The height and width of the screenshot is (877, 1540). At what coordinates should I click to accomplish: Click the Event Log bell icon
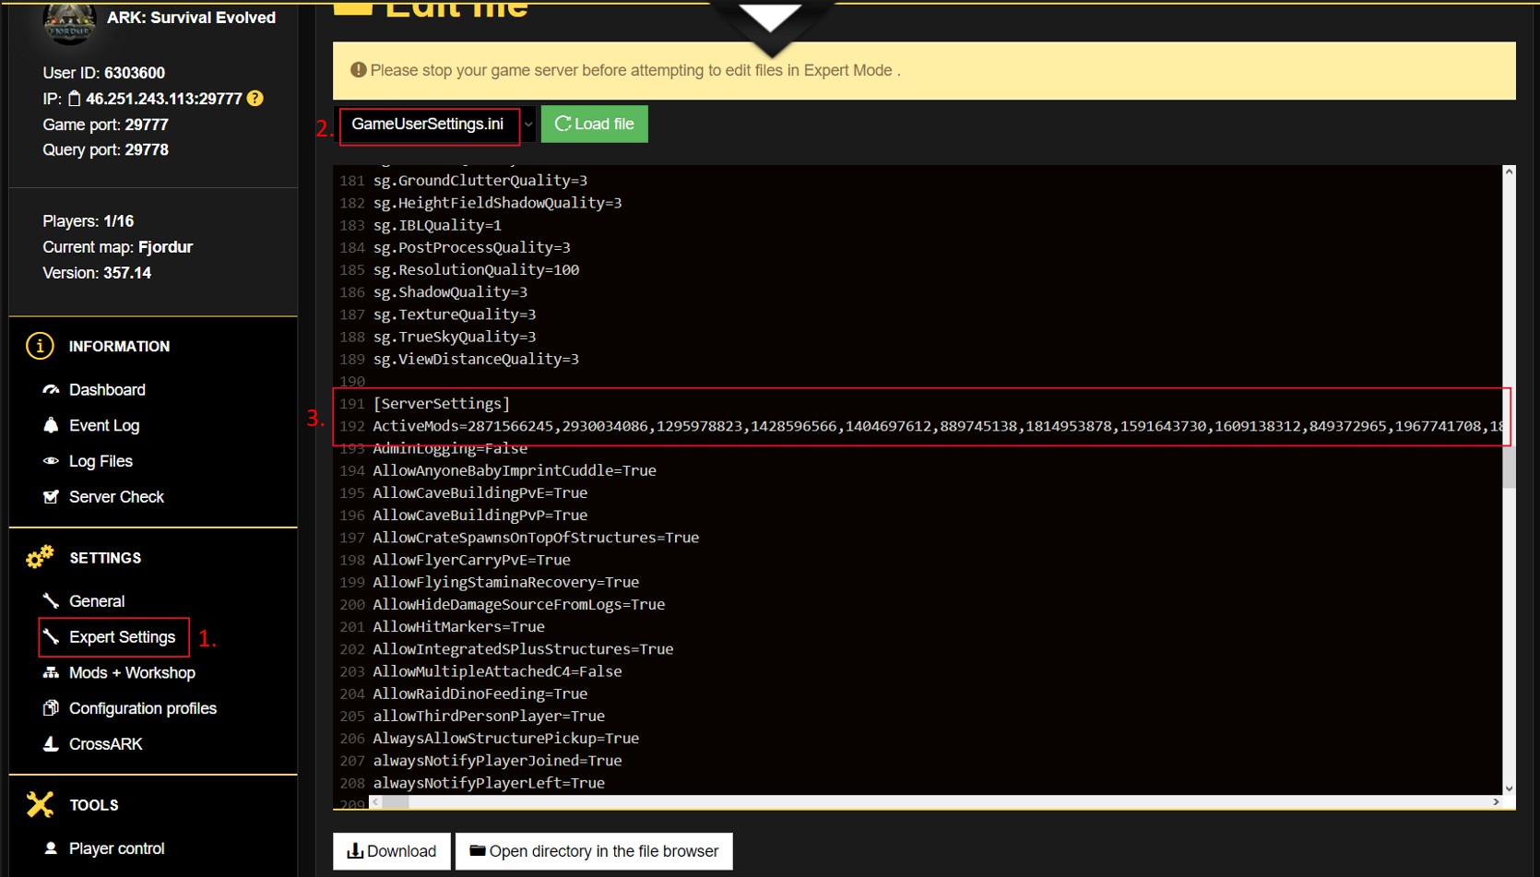point(51,425)
